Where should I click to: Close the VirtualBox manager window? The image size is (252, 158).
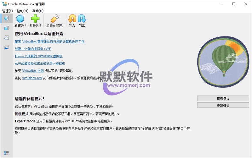(246, 4)
